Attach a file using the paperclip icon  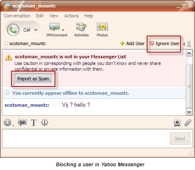pyautogui.click(x=188, y=122)
